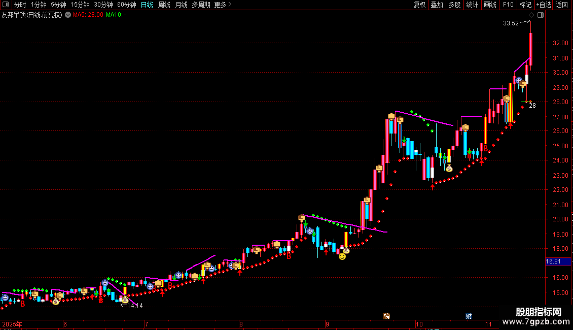The height and width of the screenshot is (330, 573).
Task: Click the red B signal under October candles
Action: tap(485, 149)
